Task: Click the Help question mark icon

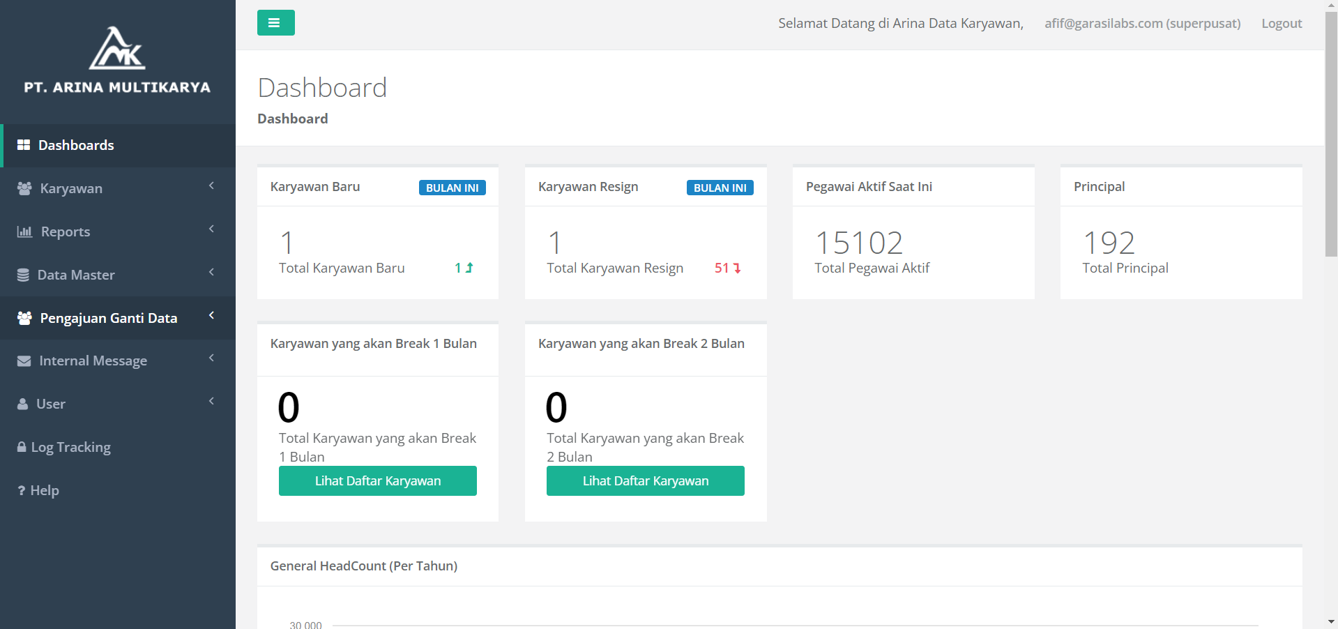Action: click(x=21, y=491)
